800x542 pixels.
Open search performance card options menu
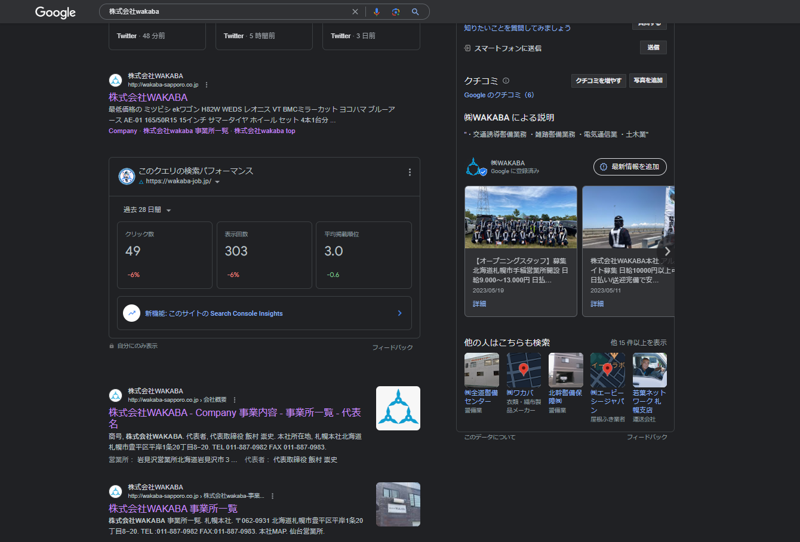pyautogui.click(x=410, y=173)
